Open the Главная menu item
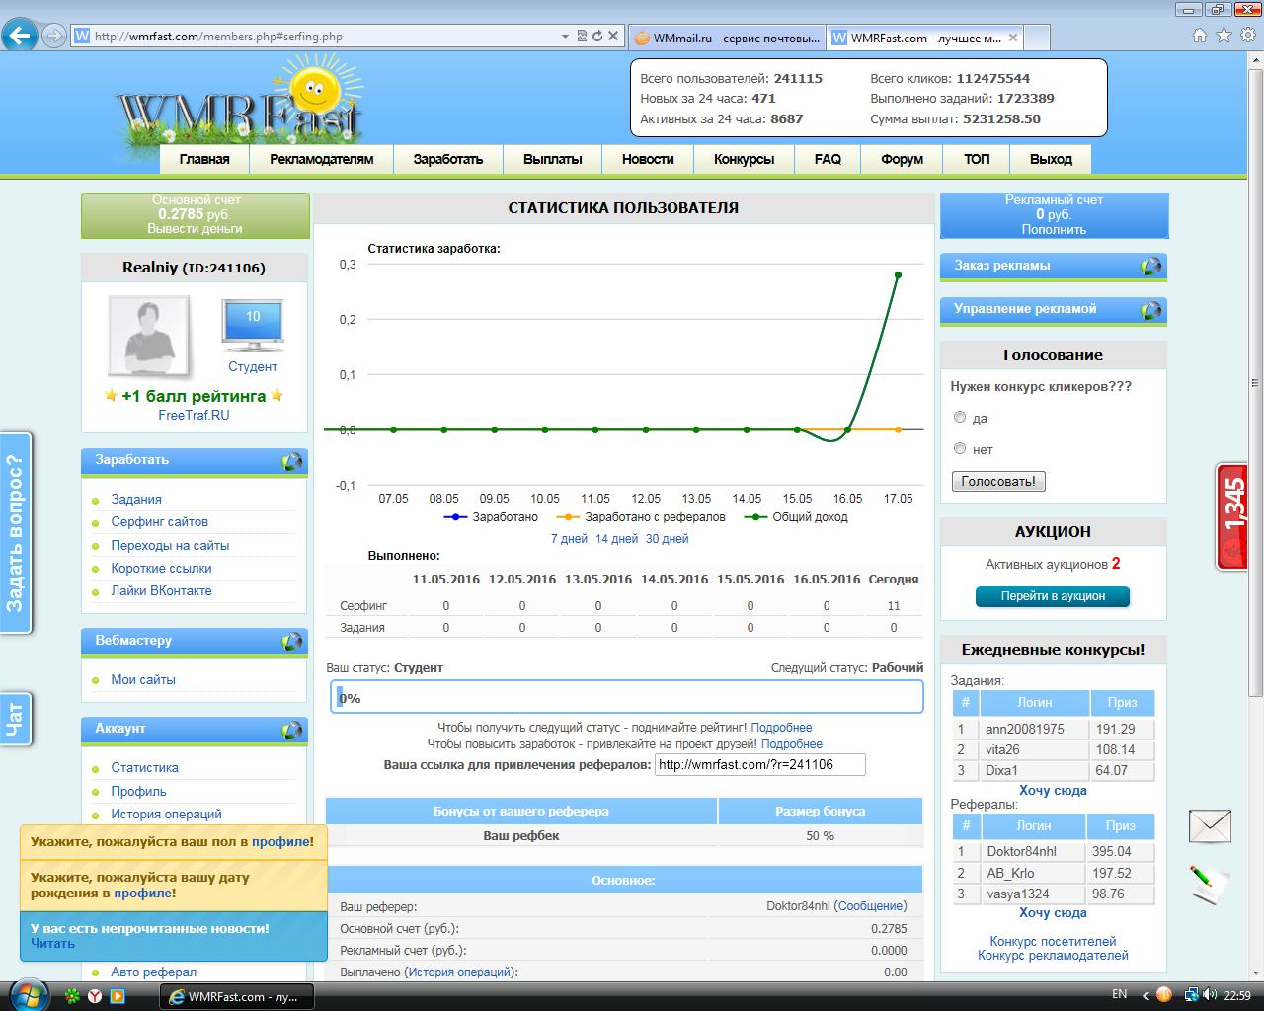This screenshot has width=1264, height=1011. [204, 159]
